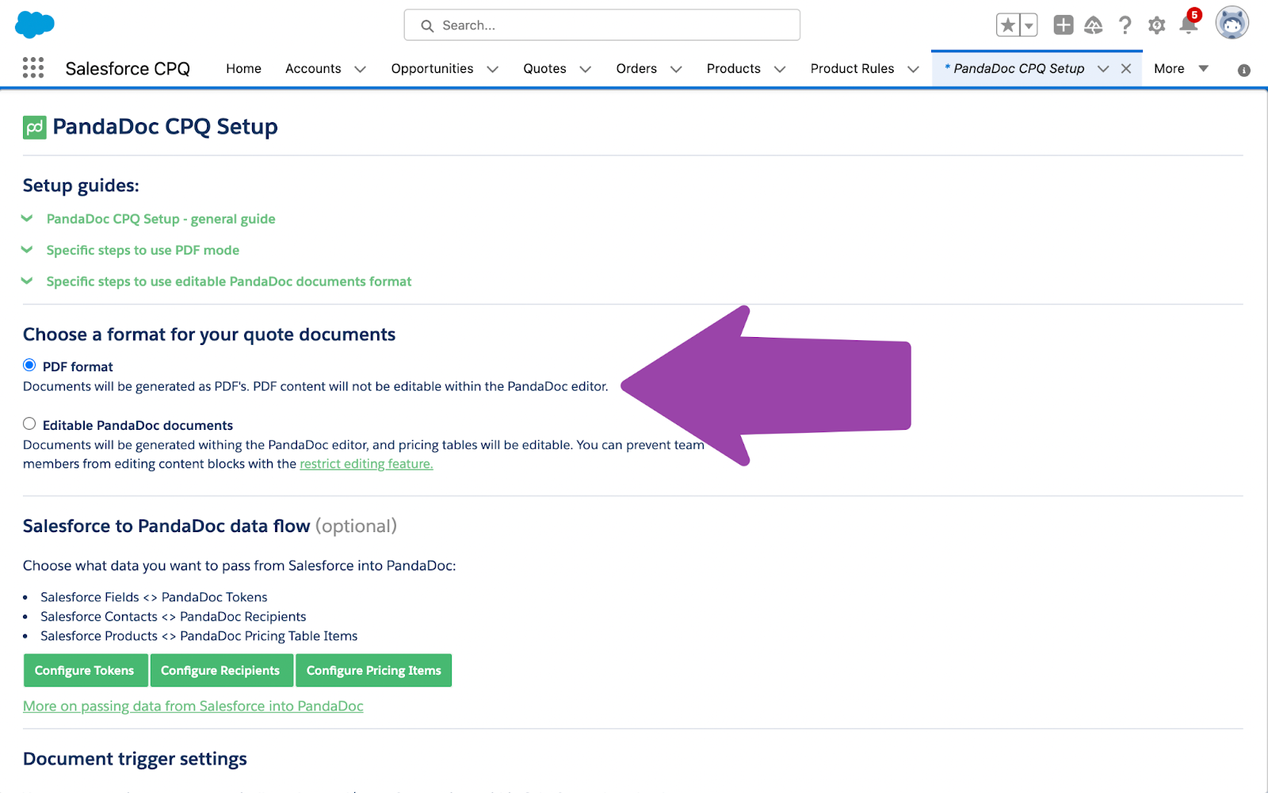Close the PandaDoc CPQ Setup tab
The height and width of the screenshot is (793, 1268).
[x=1126, y=68]
